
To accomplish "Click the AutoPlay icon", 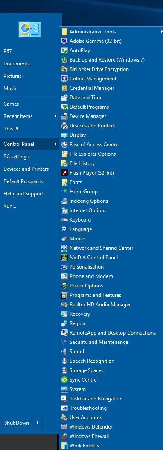I will [x=64, y=50].
